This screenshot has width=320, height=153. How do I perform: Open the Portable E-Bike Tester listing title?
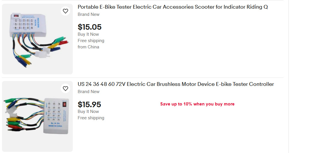pos(173,7)
